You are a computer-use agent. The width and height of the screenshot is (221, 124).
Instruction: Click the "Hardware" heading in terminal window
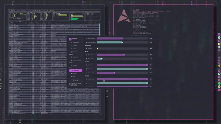(x=138, y=9)
